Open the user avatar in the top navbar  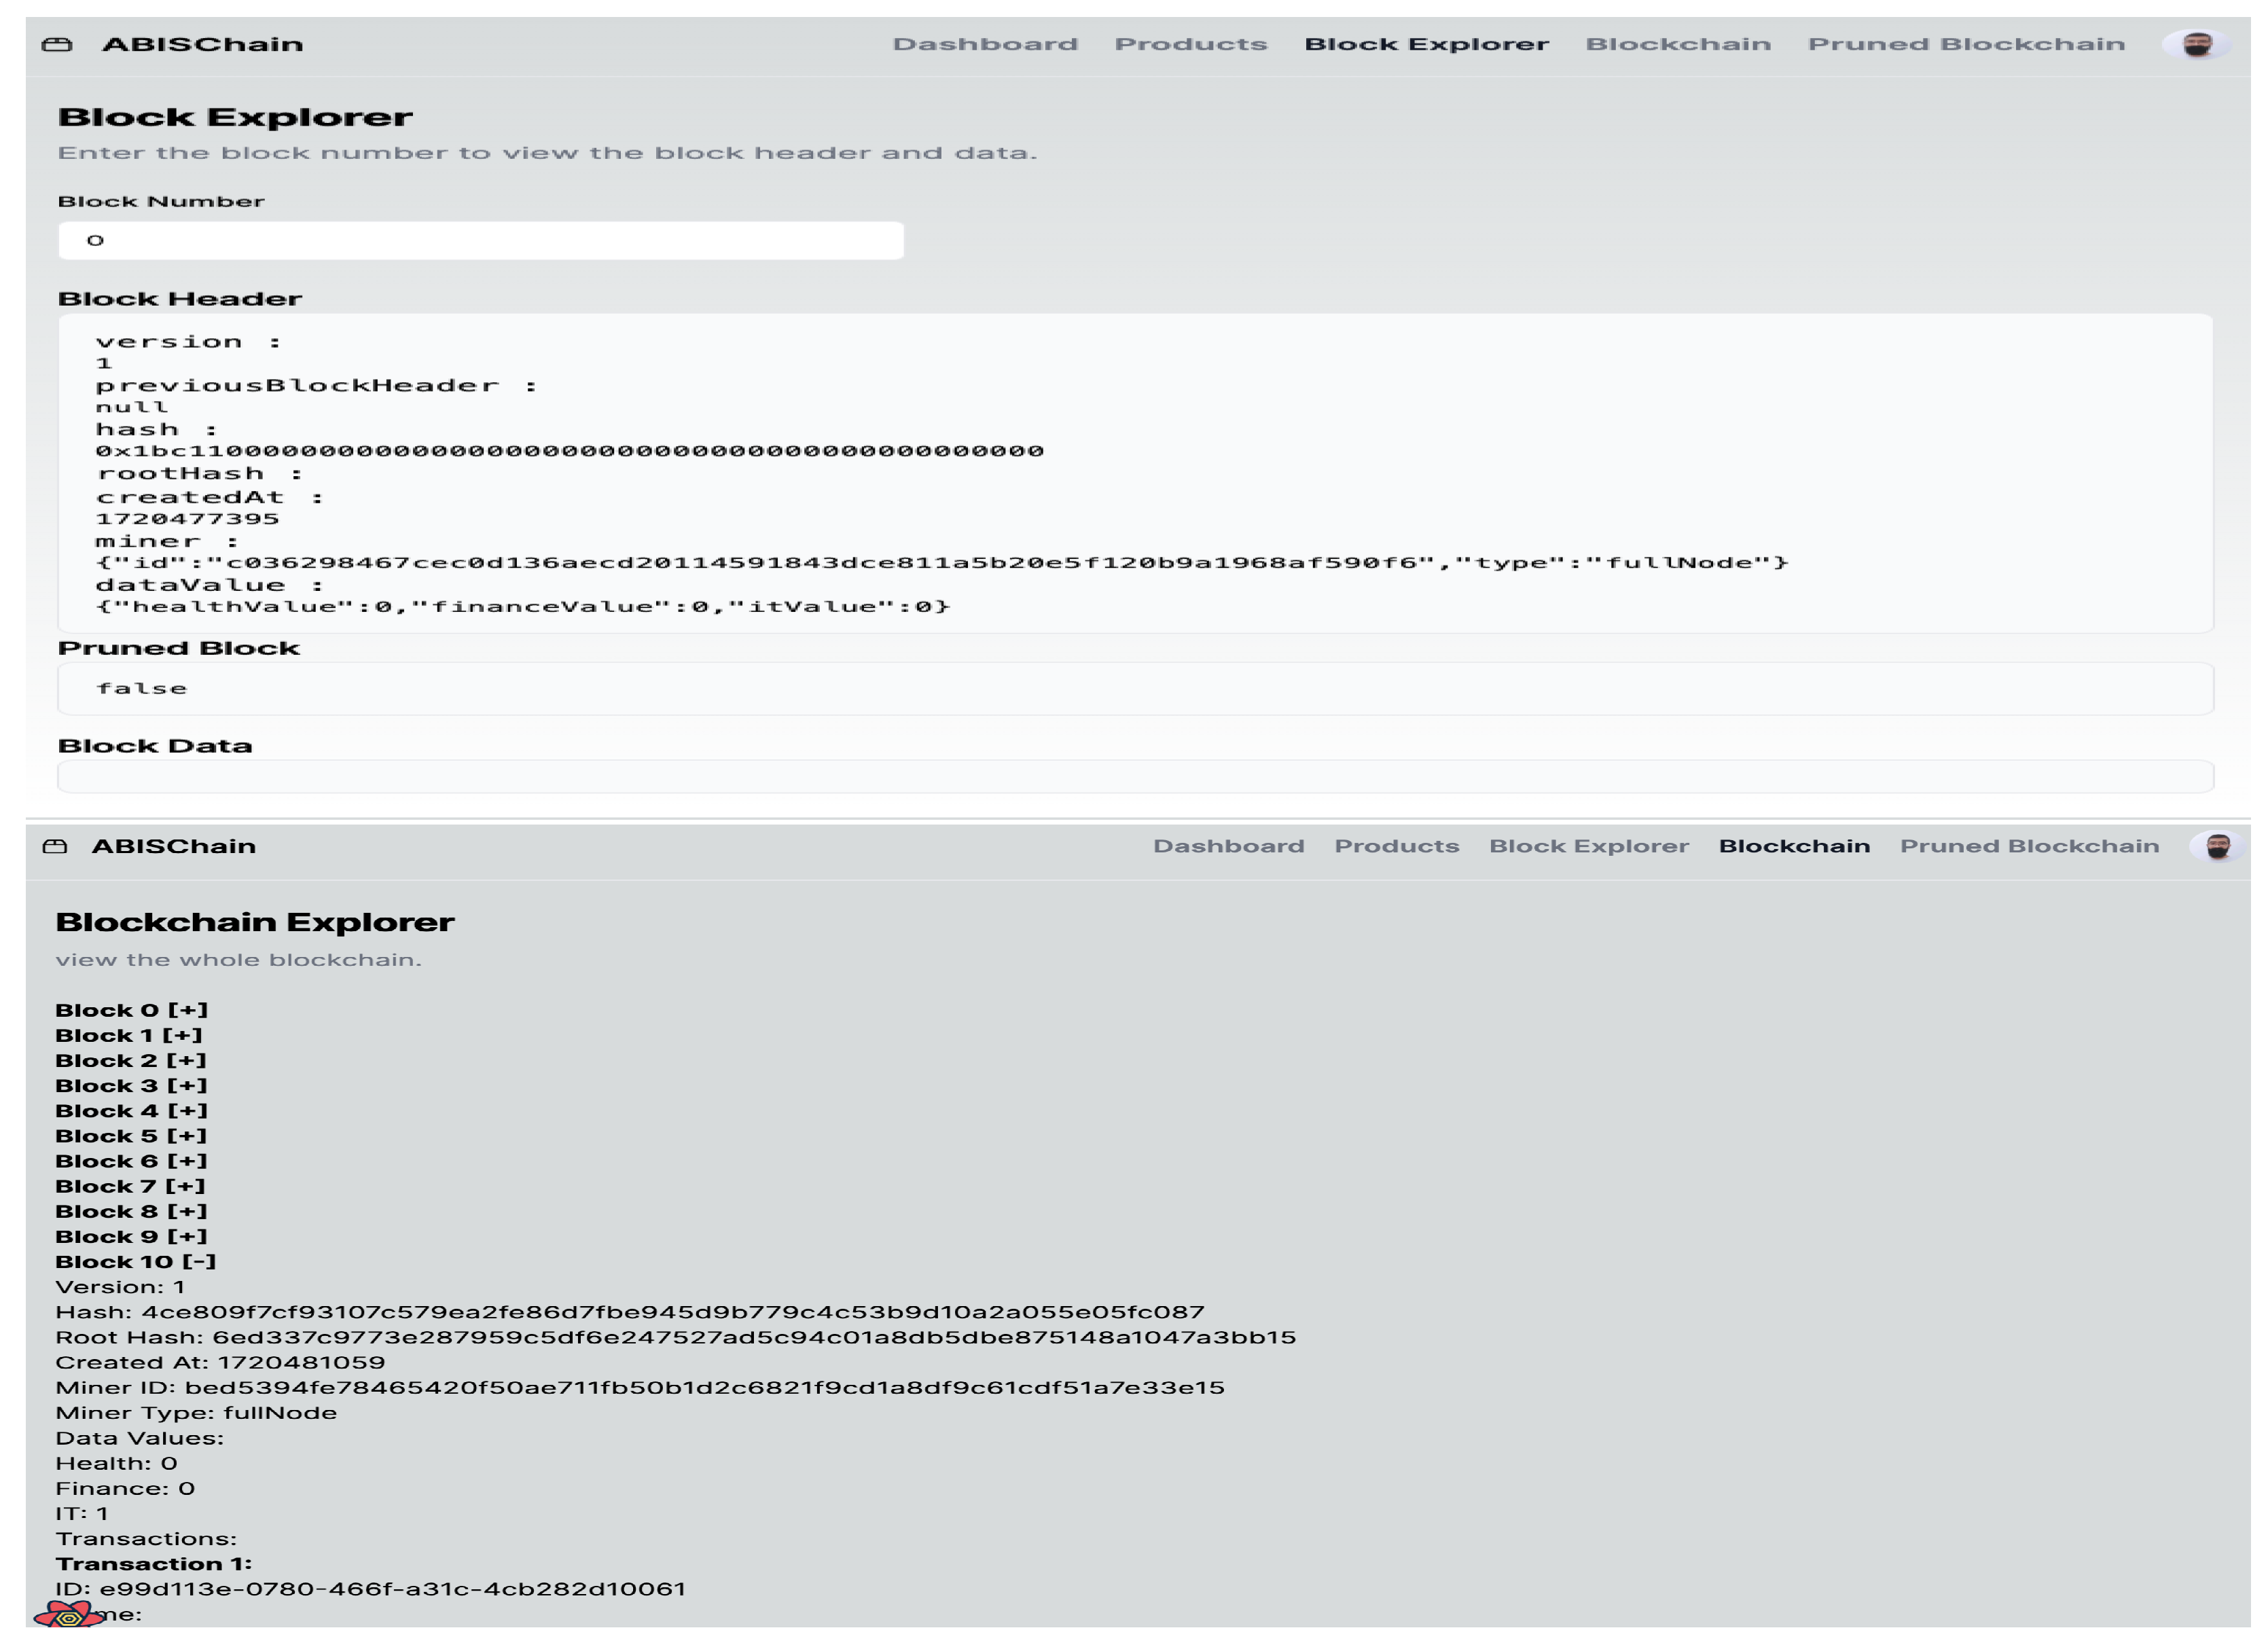[2196, 44]
